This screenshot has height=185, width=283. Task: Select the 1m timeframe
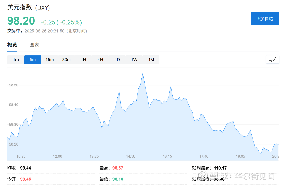pos(16,60)
